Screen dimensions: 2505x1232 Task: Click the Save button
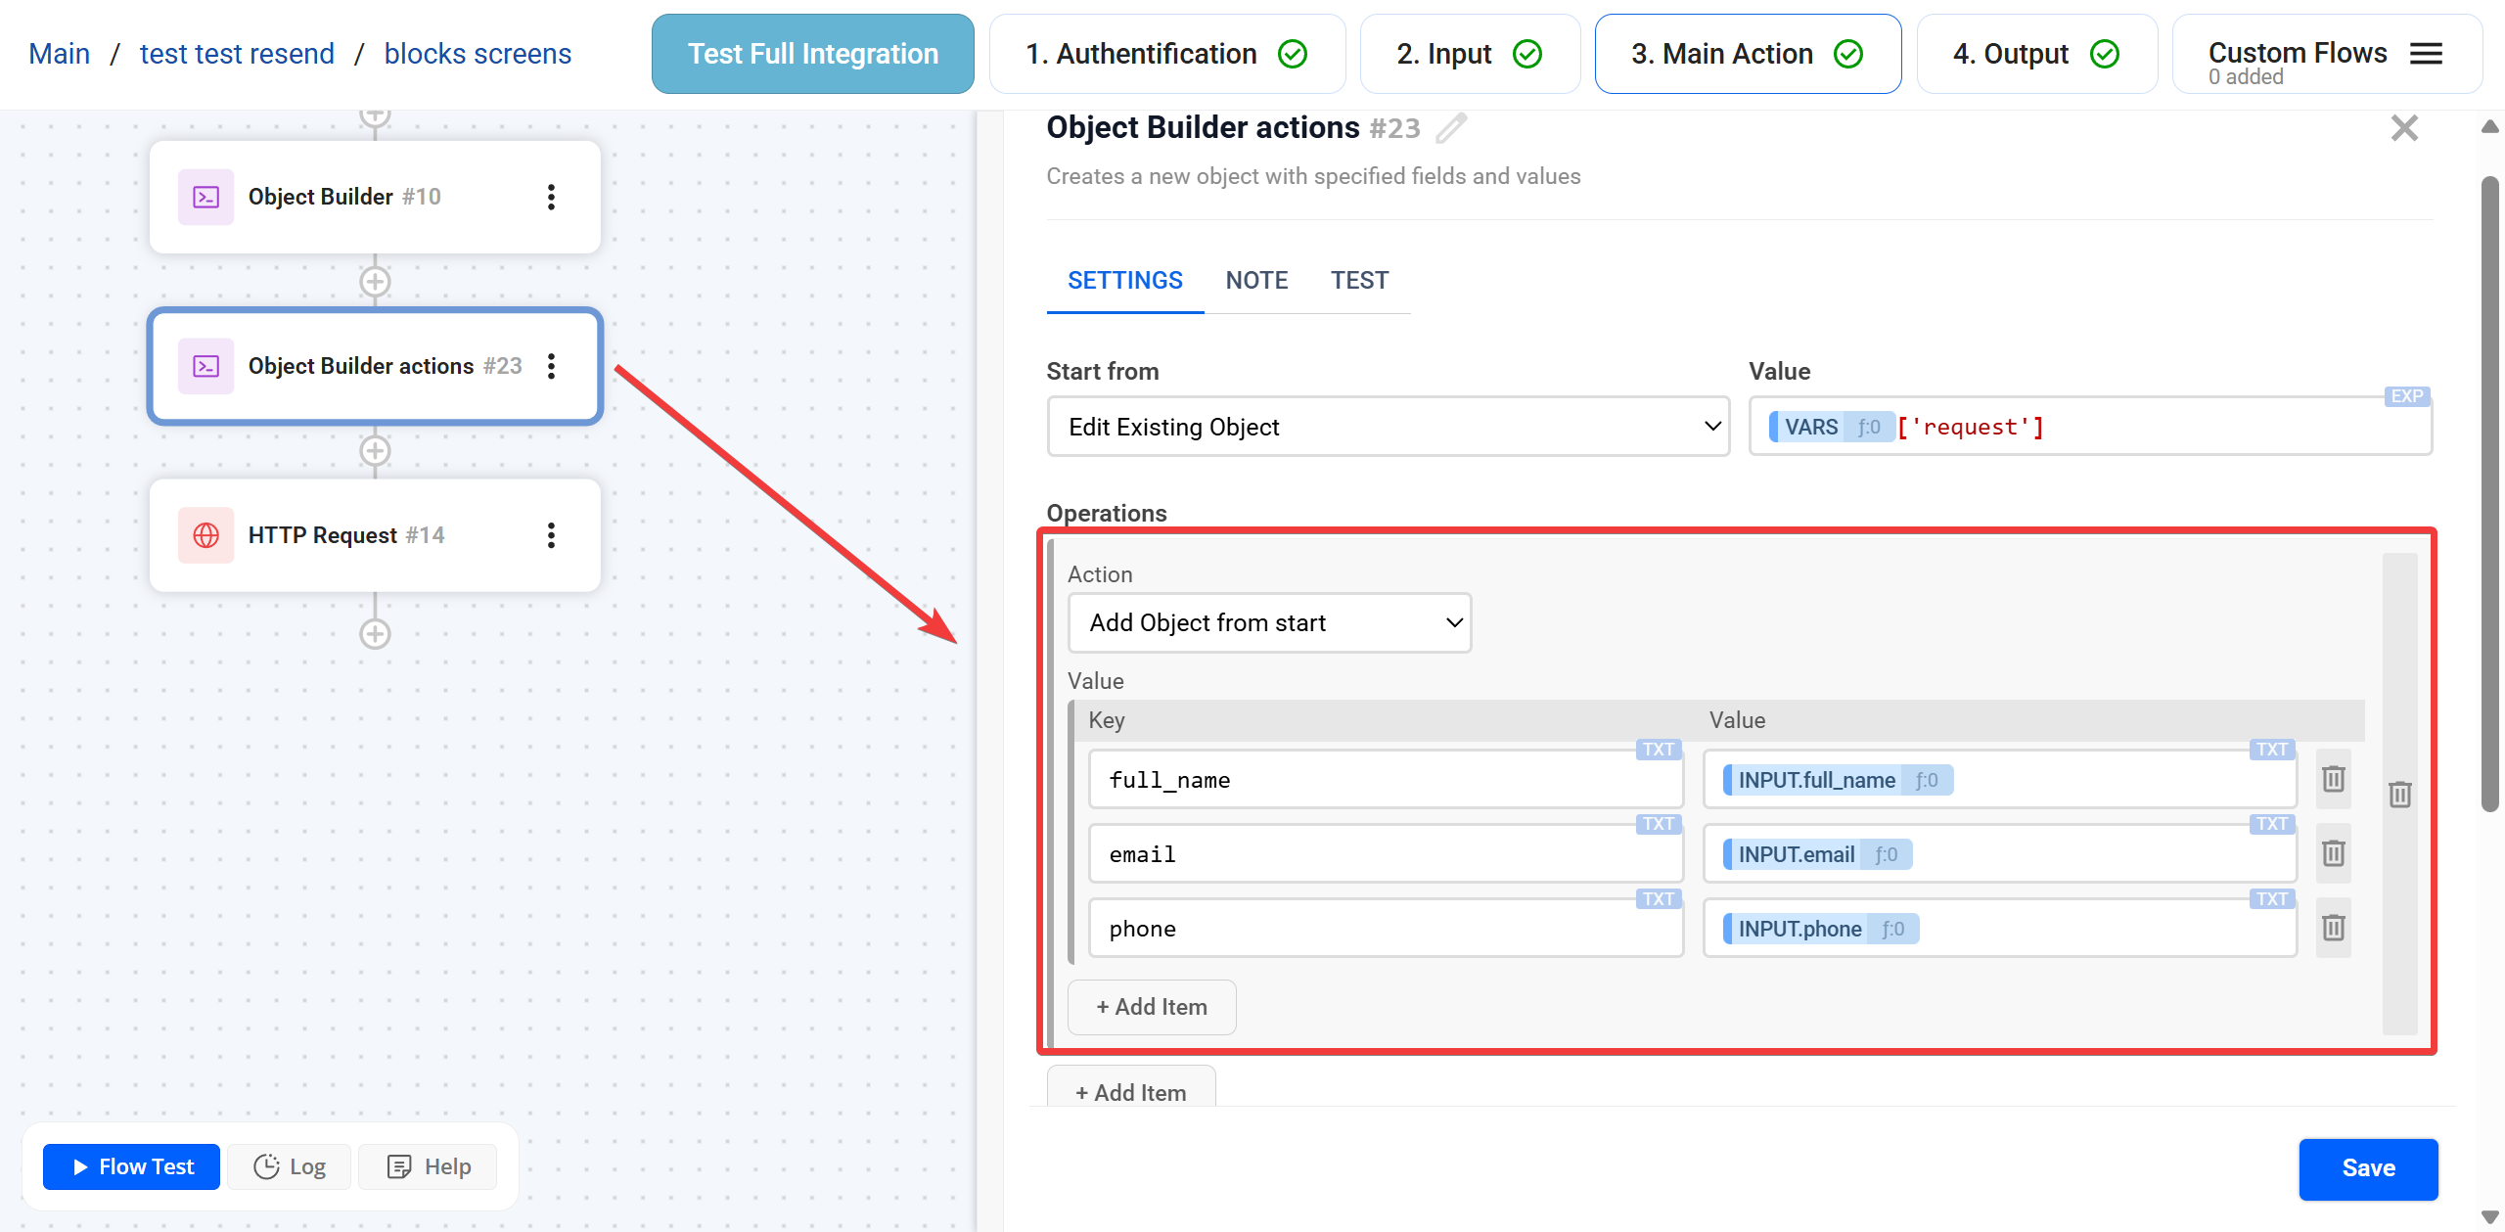tap(2367, 1168)
